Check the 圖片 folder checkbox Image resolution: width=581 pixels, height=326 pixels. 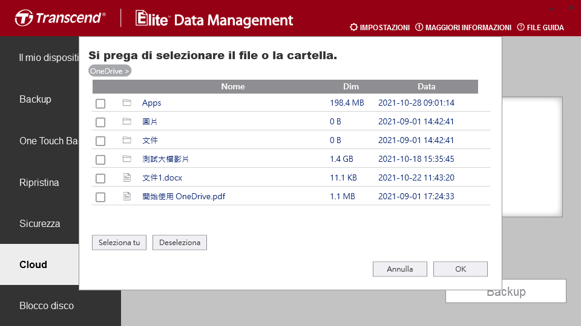[100, 123]
